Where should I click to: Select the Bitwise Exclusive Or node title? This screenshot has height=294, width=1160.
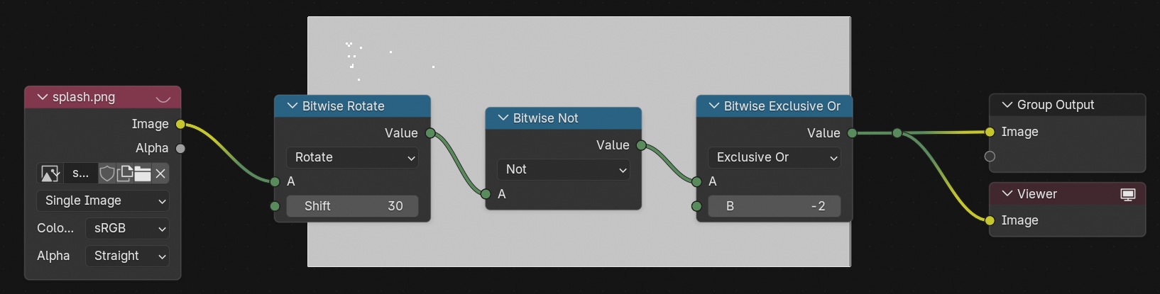pos(782,106)
